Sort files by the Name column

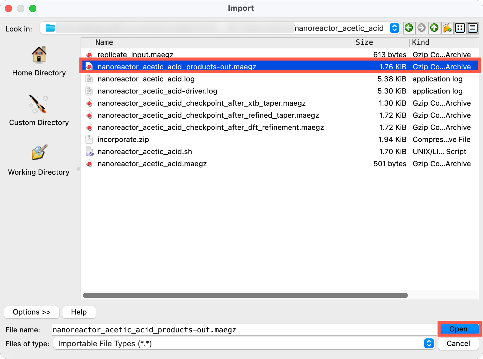tap(104, 42)
